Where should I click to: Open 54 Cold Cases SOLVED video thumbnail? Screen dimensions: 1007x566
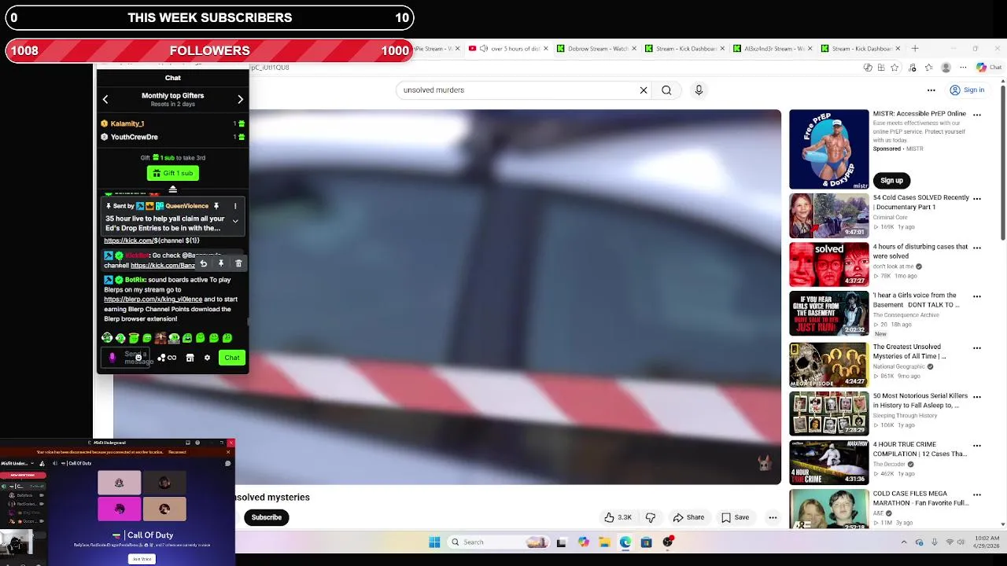pos(829,215)
